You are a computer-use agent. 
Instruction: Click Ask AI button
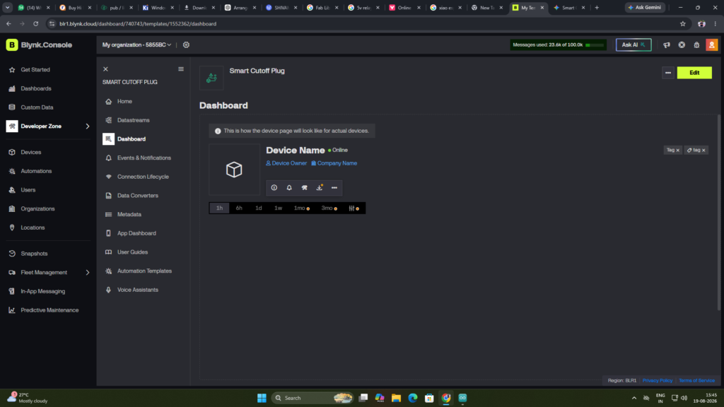coord(633,45)
